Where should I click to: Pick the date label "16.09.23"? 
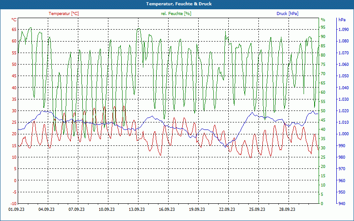pyautogui.click(x=167, y=209)
